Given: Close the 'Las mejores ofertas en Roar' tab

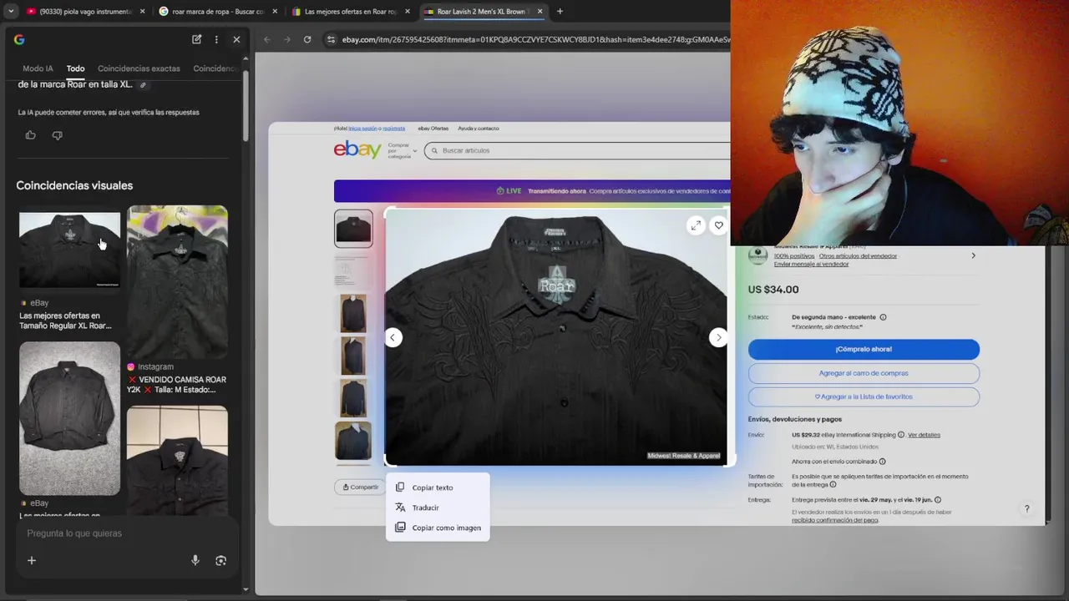Looking at the screenshot, I should [408, 12].
